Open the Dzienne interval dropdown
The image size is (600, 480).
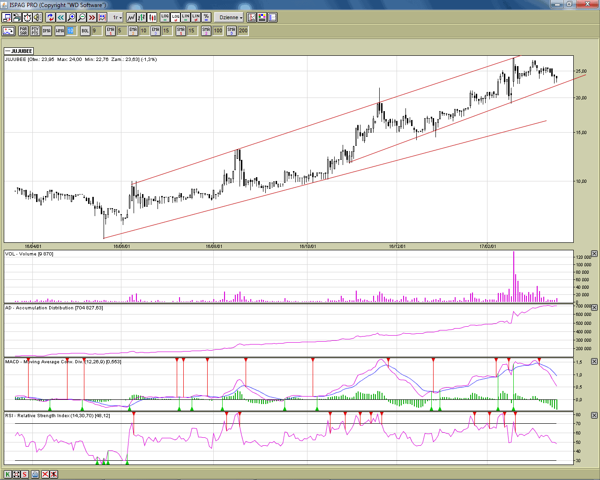pos(229,17)
